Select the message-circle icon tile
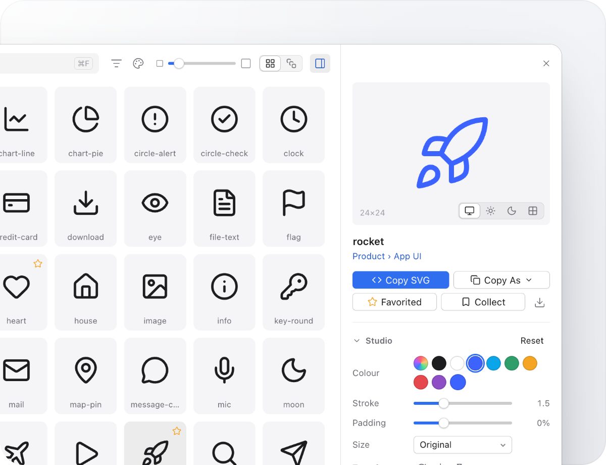 tap(155, 376)
